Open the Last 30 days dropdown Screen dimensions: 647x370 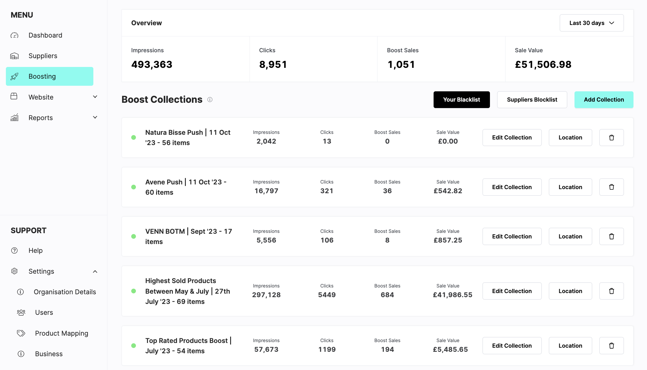click(592, 23)
